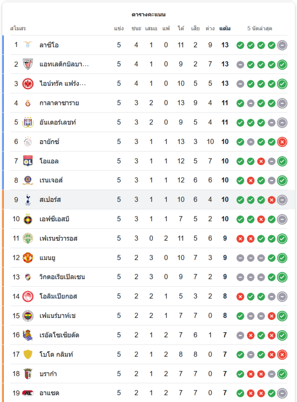The image size is (297, 402).
Task: Click the แต้ม points column header
Action: (225, 29)
